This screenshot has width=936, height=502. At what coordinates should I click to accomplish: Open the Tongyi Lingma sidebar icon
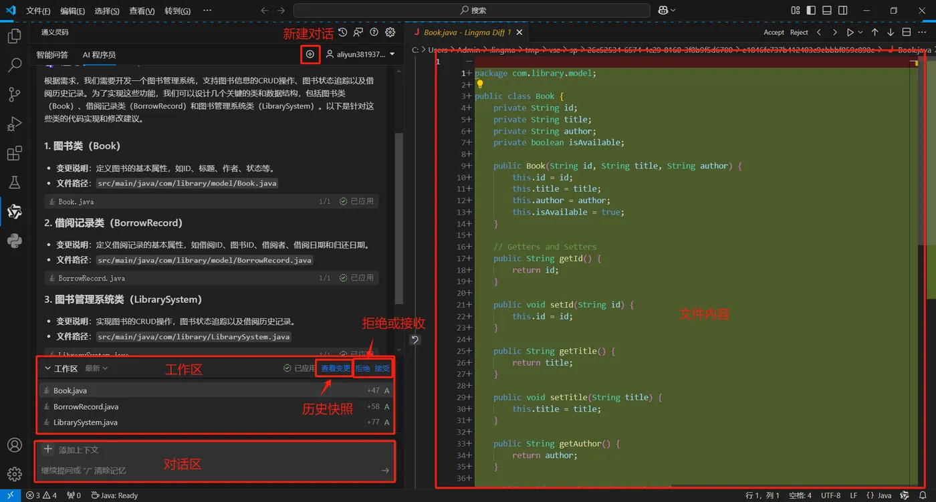point(14,212)
